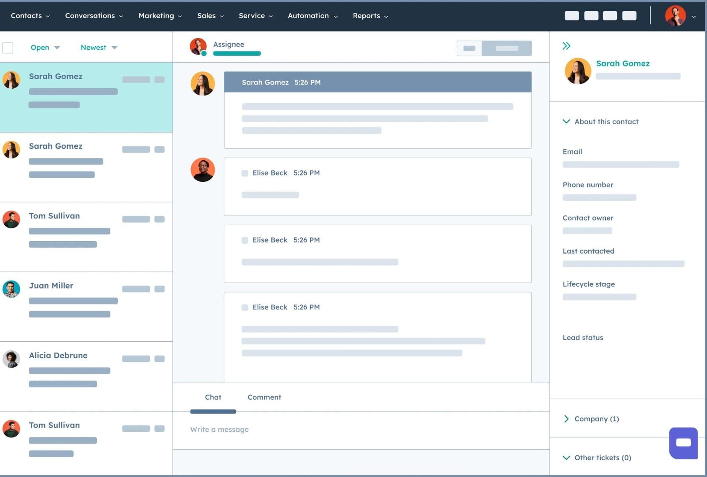Open the Sales menu
This screenshot has width=707, height=477.
(210, 16)
